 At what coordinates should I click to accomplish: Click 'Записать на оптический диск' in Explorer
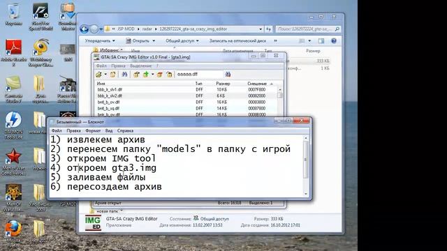point(237,41)
